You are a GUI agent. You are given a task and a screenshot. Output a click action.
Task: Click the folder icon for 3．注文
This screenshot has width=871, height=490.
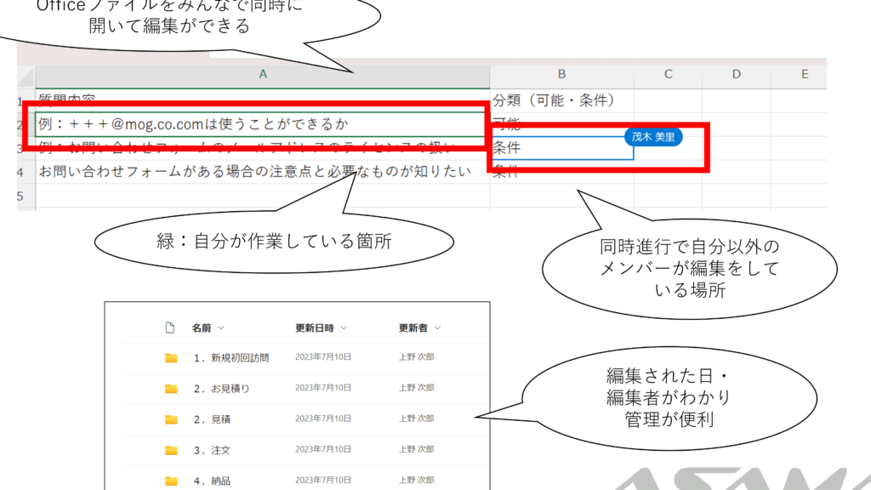pyautogui.click(x=171, y=450)
